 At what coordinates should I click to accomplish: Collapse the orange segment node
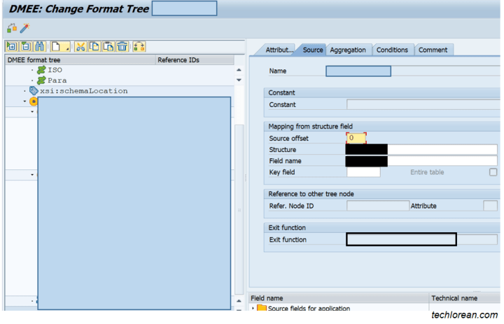[24, 101]
